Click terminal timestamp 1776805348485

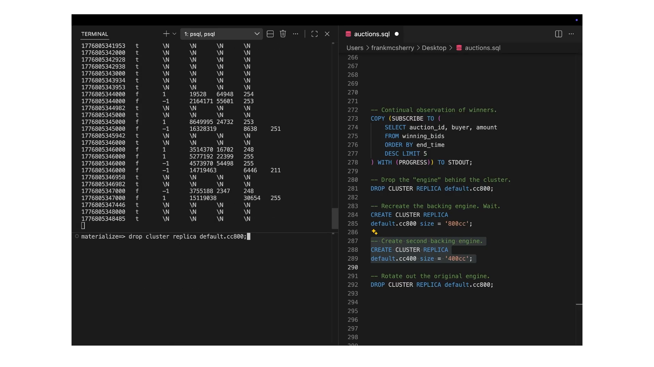pyautogui.click(x=103, y=219)
